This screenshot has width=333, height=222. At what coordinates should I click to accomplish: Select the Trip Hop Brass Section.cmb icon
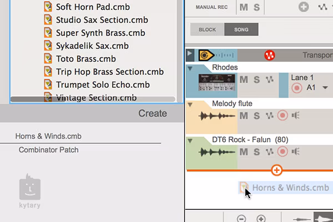(48, 72)
